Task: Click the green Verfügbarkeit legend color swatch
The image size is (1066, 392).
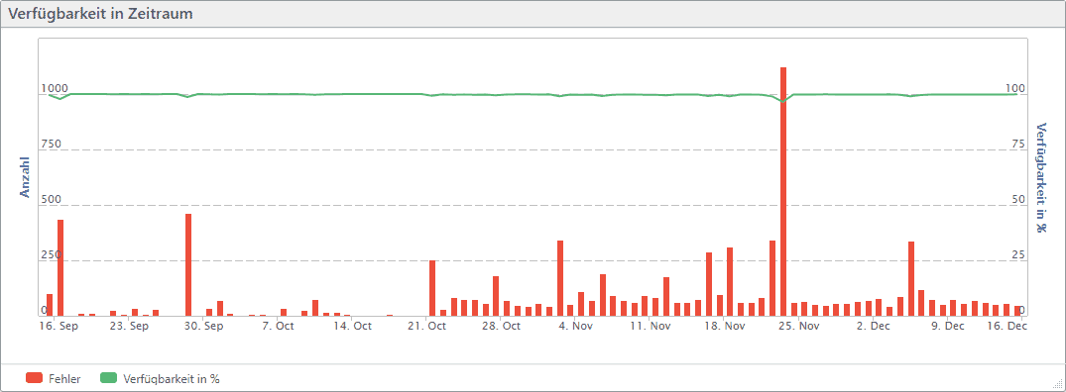Action: tap(108, 379)
